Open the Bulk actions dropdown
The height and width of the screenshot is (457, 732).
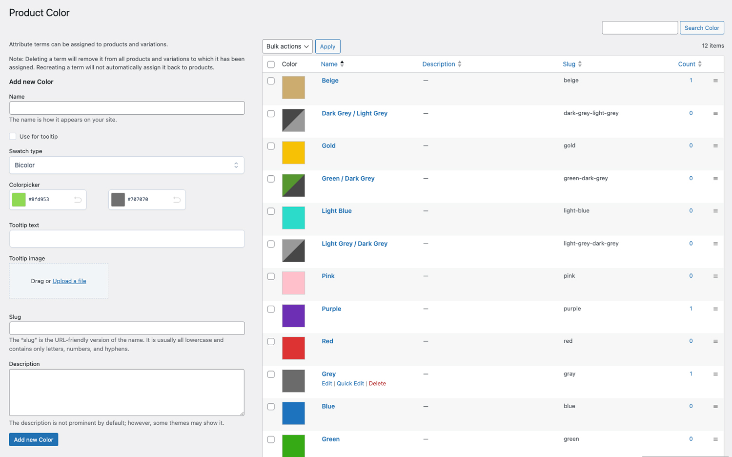(x=287, y=46)
